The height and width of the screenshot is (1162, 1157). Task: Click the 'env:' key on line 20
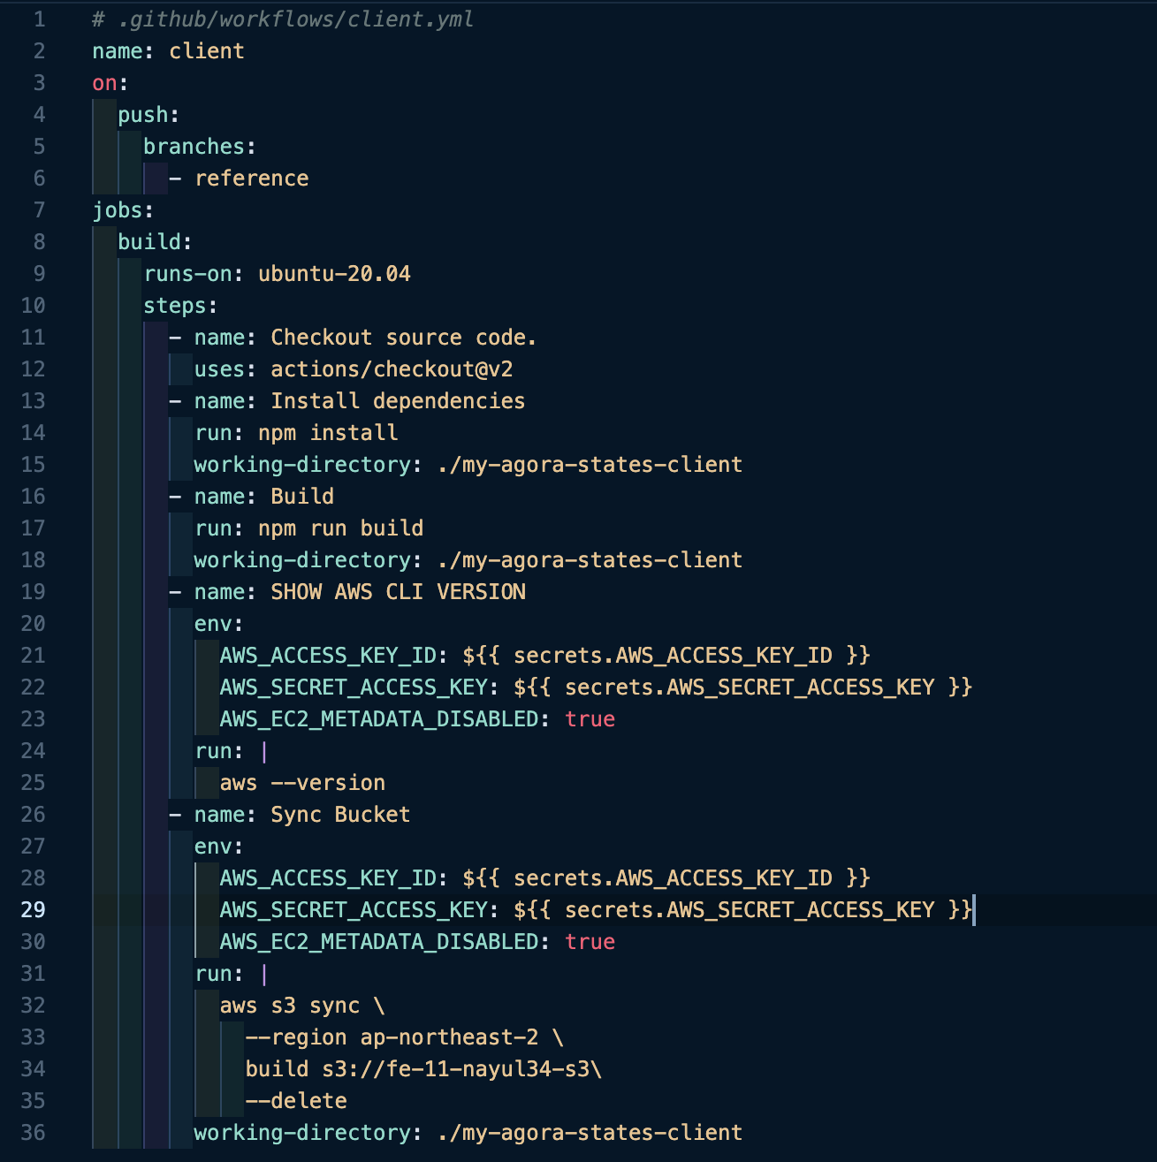[218, 624]
